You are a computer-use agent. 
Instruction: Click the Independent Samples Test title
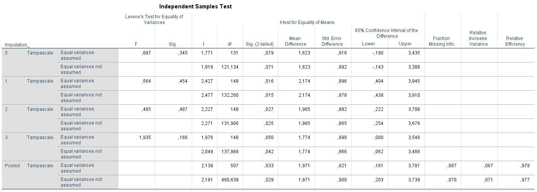tap(195, 6)
